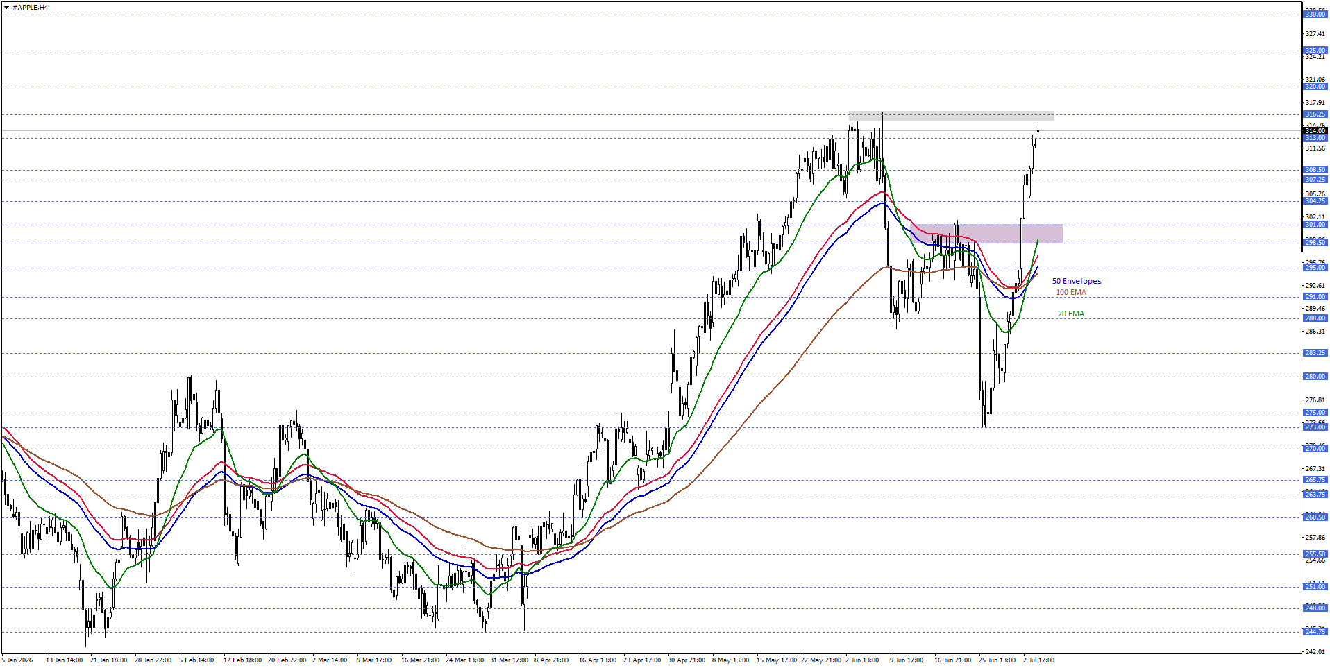
Task: Click the 260.50 price level tag
Action: click(1315, 517)
